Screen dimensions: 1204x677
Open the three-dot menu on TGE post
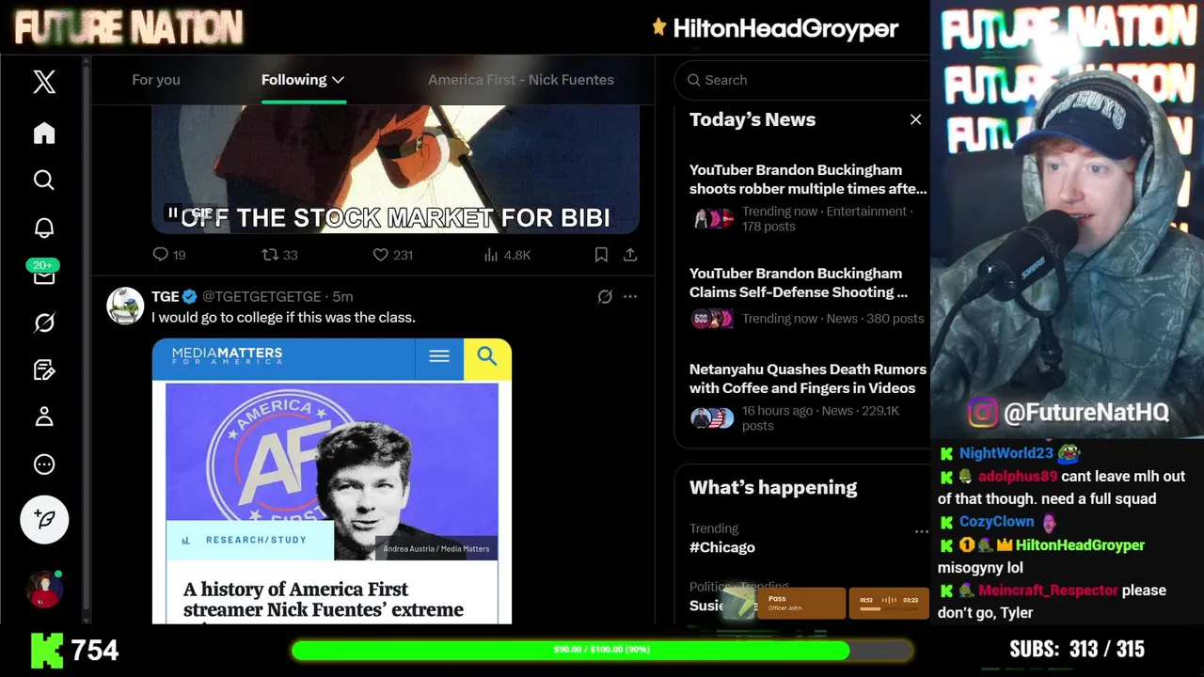630,296
